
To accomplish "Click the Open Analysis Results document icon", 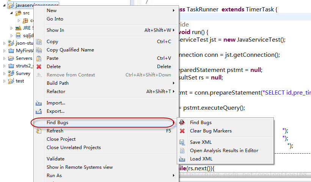I will click(x=182, y=151).
